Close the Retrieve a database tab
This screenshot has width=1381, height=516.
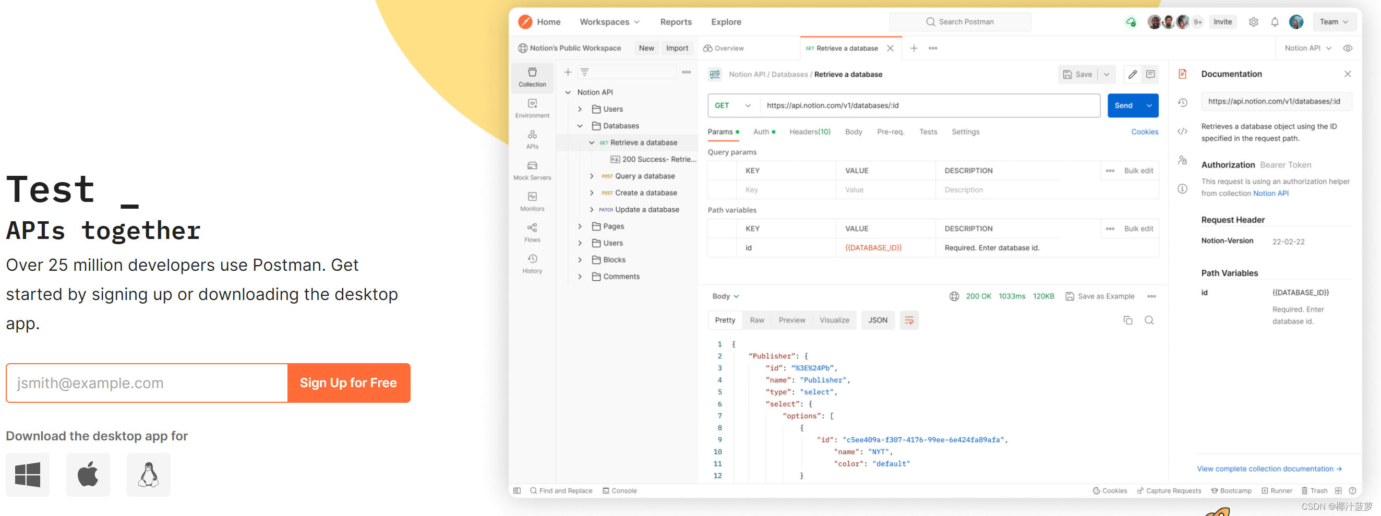[x=890, y=49]
